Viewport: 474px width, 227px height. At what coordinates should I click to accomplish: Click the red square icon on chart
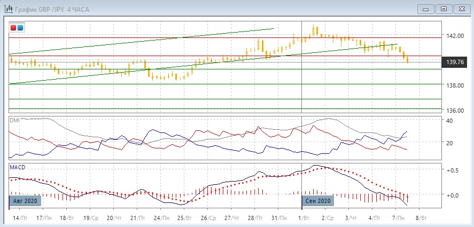point(13,28)
